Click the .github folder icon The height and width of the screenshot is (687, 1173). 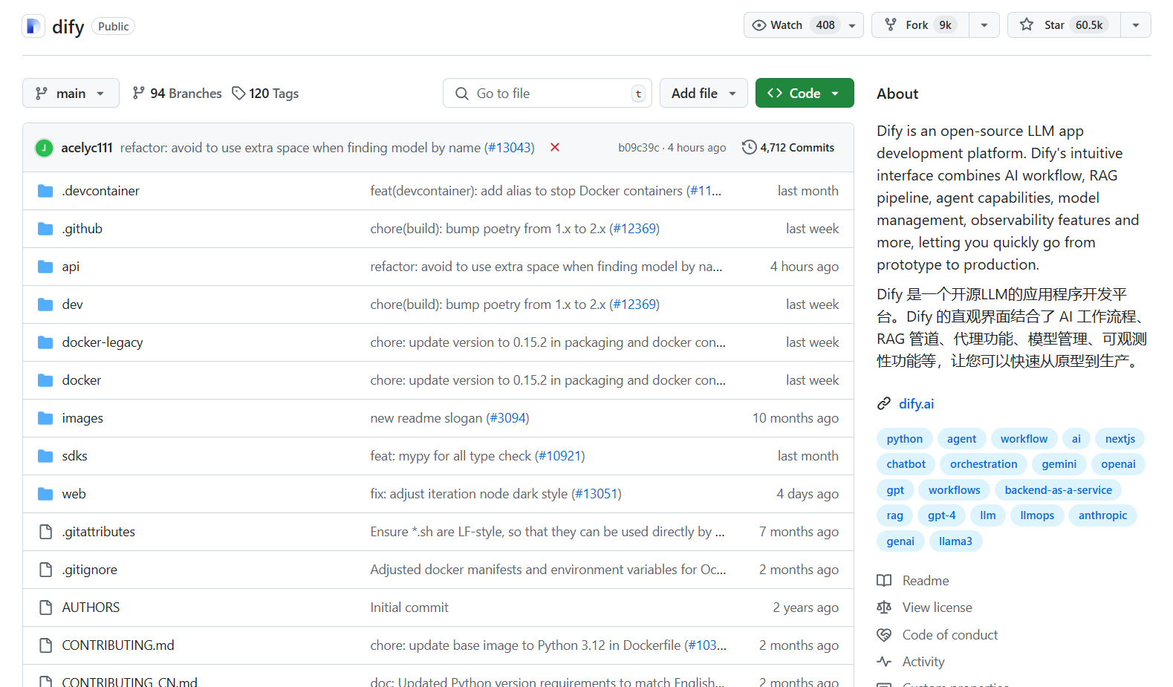tap(45, 229)
